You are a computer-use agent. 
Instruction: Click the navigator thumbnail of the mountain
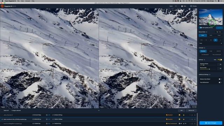(211, 17)
